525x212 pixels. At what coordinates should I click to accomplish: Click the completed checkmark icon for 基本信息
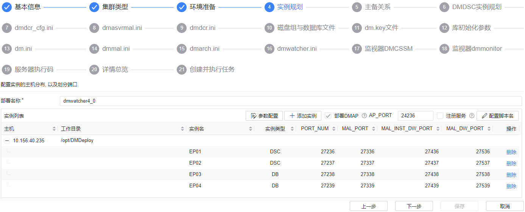(6, 7)
